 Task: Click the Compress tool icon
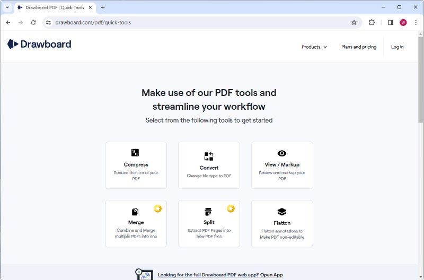136,153
